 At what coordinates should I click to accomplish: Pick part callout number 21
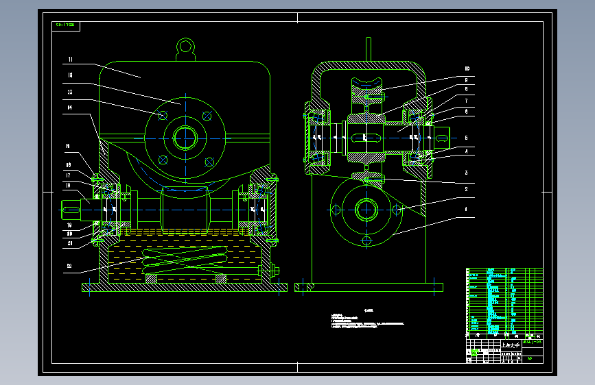70,243
